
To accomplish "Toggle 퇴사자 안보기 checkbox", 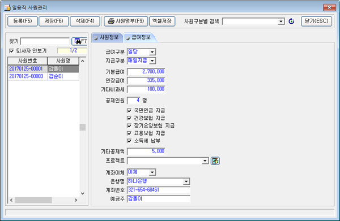I will [x=11, y=51].
